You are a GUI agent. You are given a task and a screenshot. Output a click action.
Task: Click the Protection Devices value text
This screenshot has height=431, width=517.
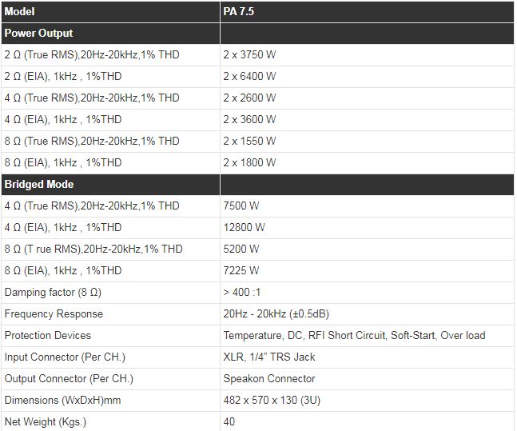tap(354, 336)
